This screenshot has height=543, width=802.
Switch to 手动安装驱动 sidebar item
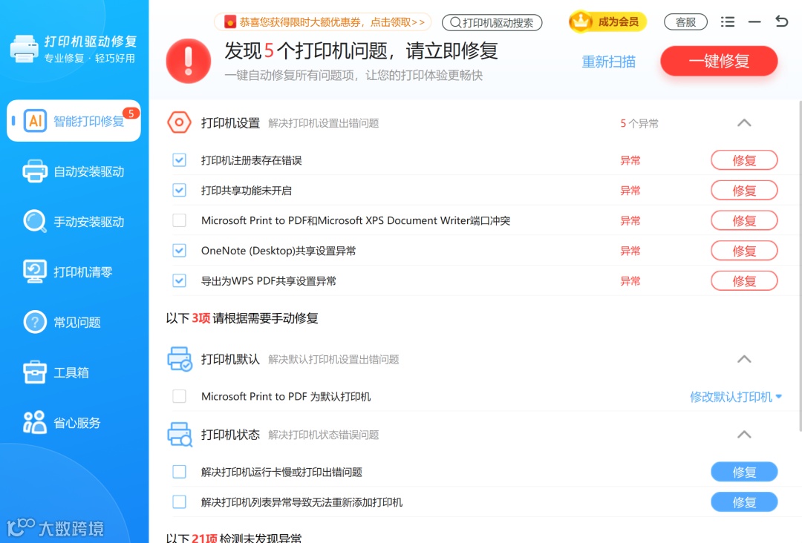74,221
